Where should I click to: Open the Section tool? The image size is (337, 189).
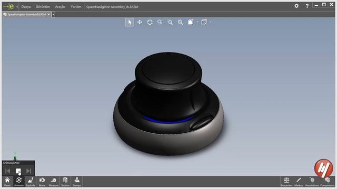click(65, 182)
